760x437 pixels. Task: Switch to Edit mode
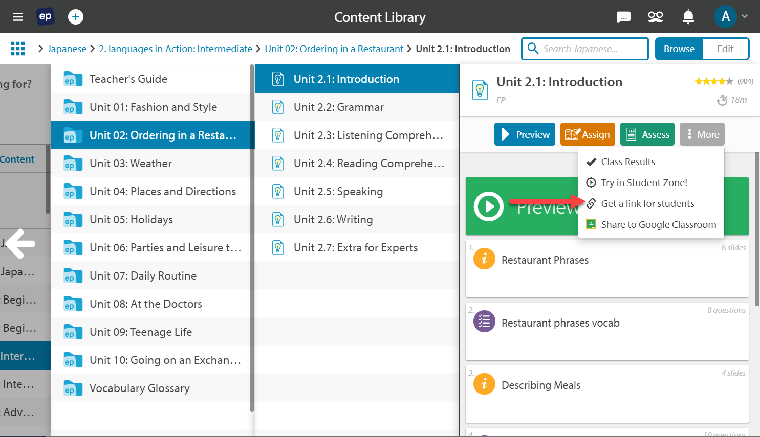(x=726, y=49)
